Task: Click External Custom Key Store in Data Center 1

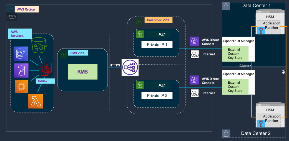Action: 235,54
